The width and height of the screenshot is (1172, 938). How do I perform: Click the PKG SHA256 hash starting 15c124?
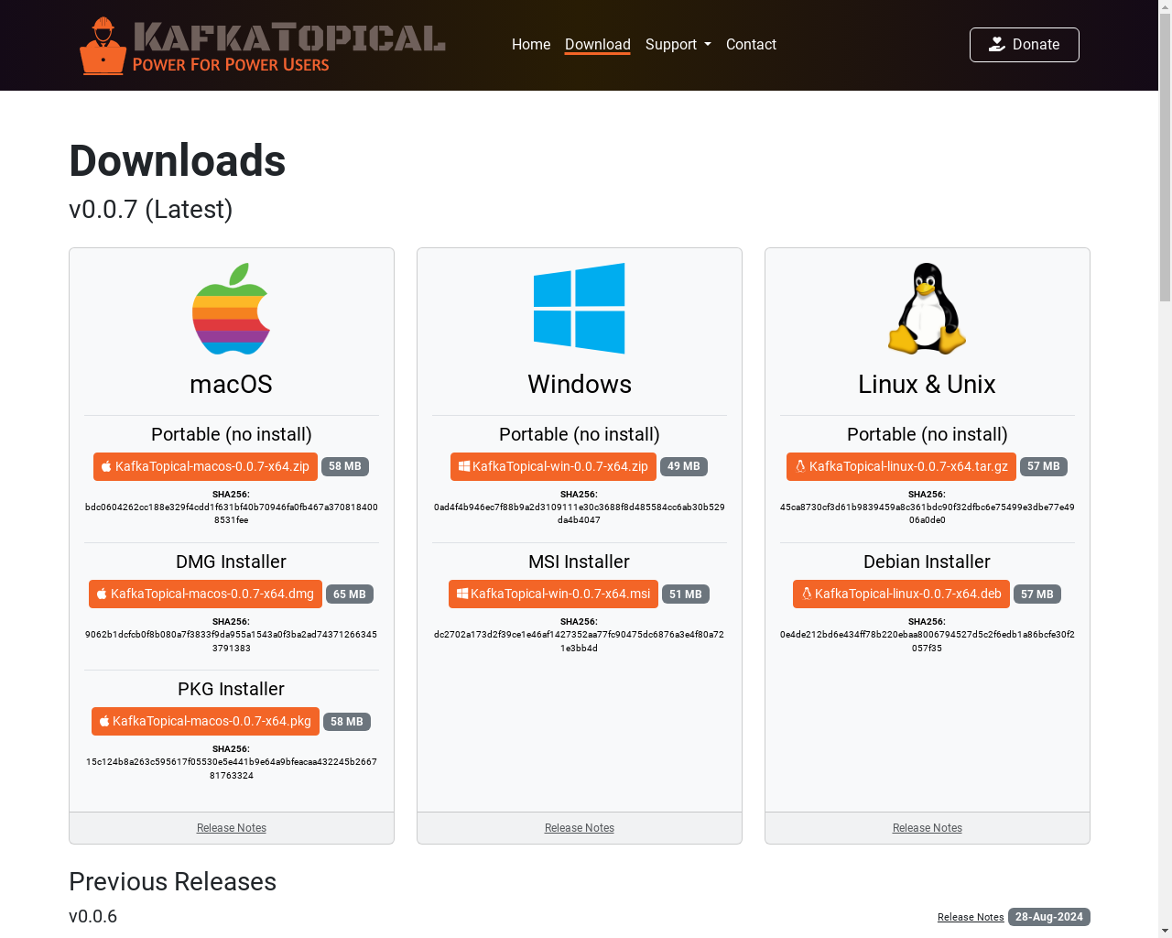(232, 769)
